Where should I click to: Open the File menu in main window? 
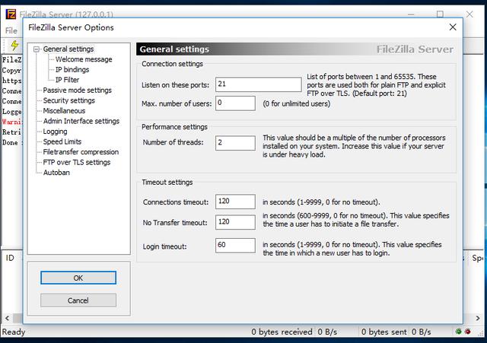click(11, 30)
